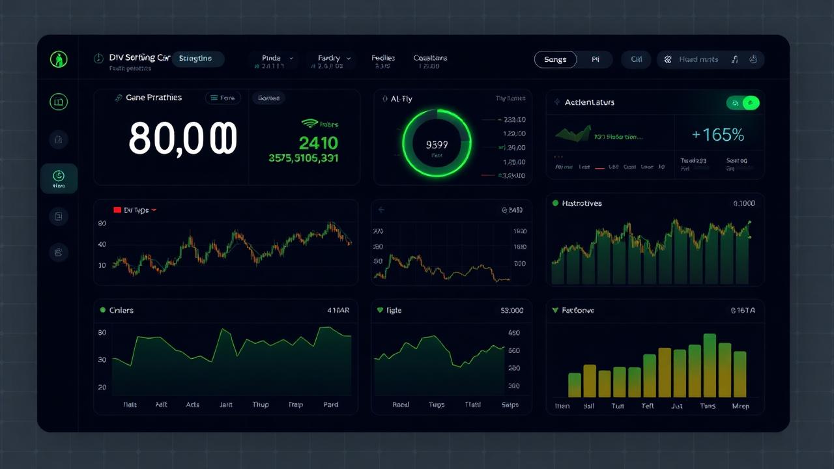Image resolution: width=834 pixels, height=469 pixels.
Task: Click the green mini trend chart icon
Action: [573, 134]
